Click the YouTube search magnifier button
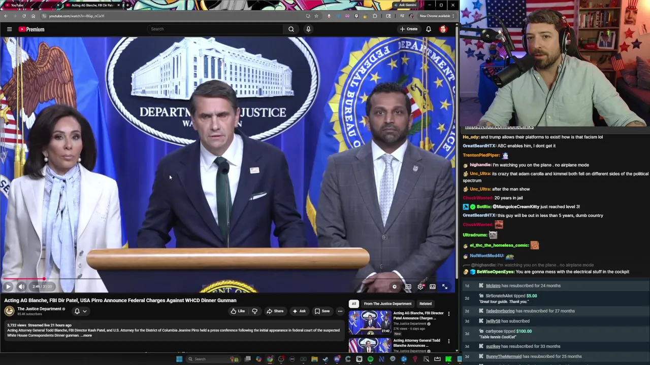Viewport: 650px width, 365px height. click(x=291, y=29)
